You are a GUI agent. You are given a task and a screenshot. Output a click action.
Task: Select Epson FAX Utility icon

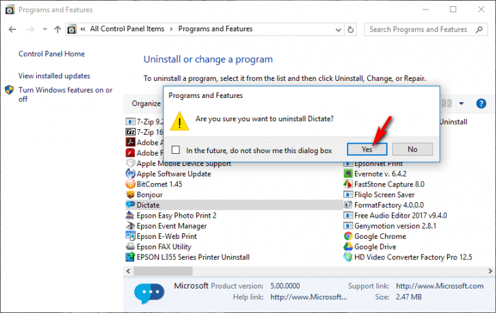click(x=130, y=247)
